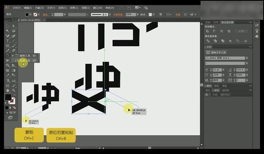264x154 pixels.
Task: Open the brush definition dropdown
Action: click(110, 15)
